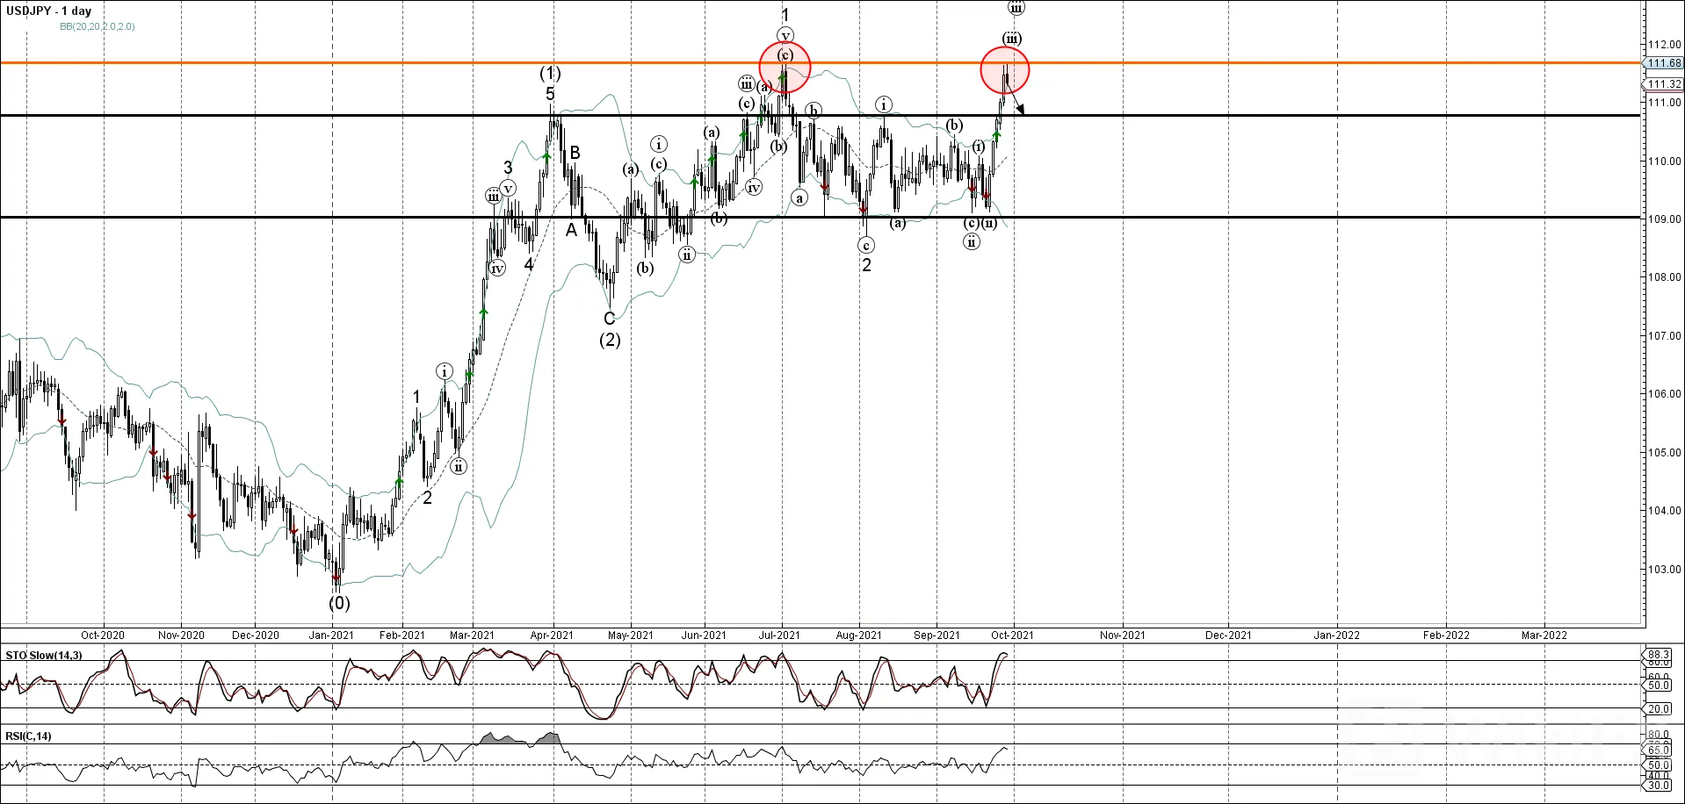The image size is (1685, 804).
Task: Open the RSI(C,14) indicator panel label
Action: pyautogui.click(x=28, y=736)
